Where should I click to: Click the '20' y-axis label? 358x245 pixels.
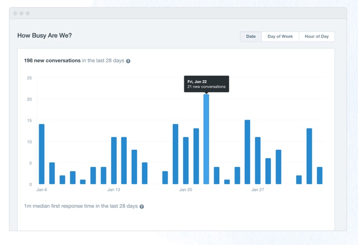pyautogui.click(x=29, y=99)
